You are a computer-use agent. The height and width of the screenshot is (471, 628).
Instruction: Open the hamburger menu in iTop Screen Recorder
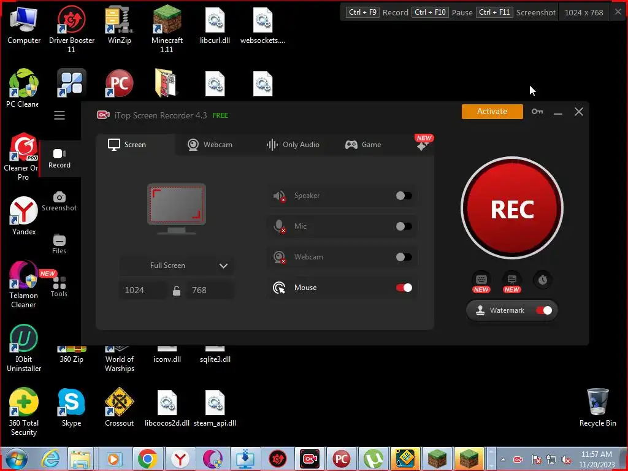click(59, 115)
